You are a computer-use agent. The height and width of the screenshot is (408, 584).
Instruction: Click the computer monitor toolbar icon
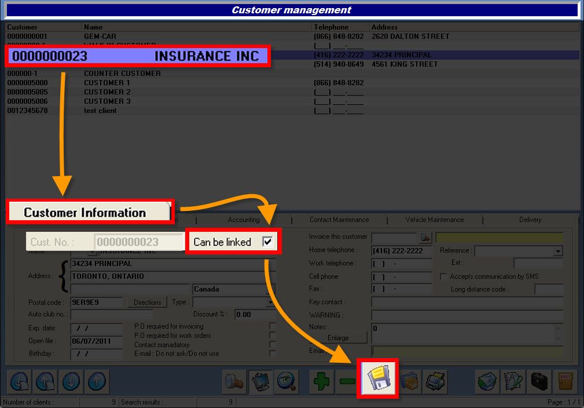tap(260, 381)
